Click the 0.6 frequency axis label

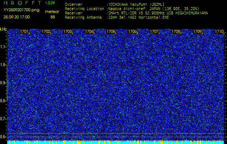click(3, 137)
